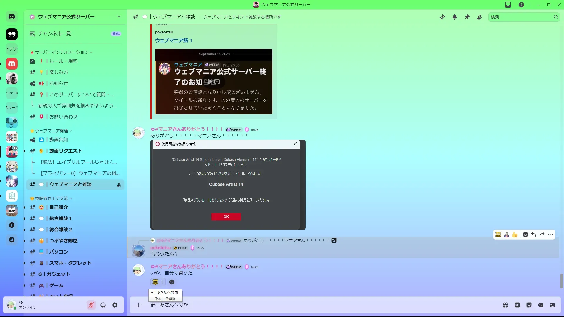Open user settings gear icon

tap(115, 305)
